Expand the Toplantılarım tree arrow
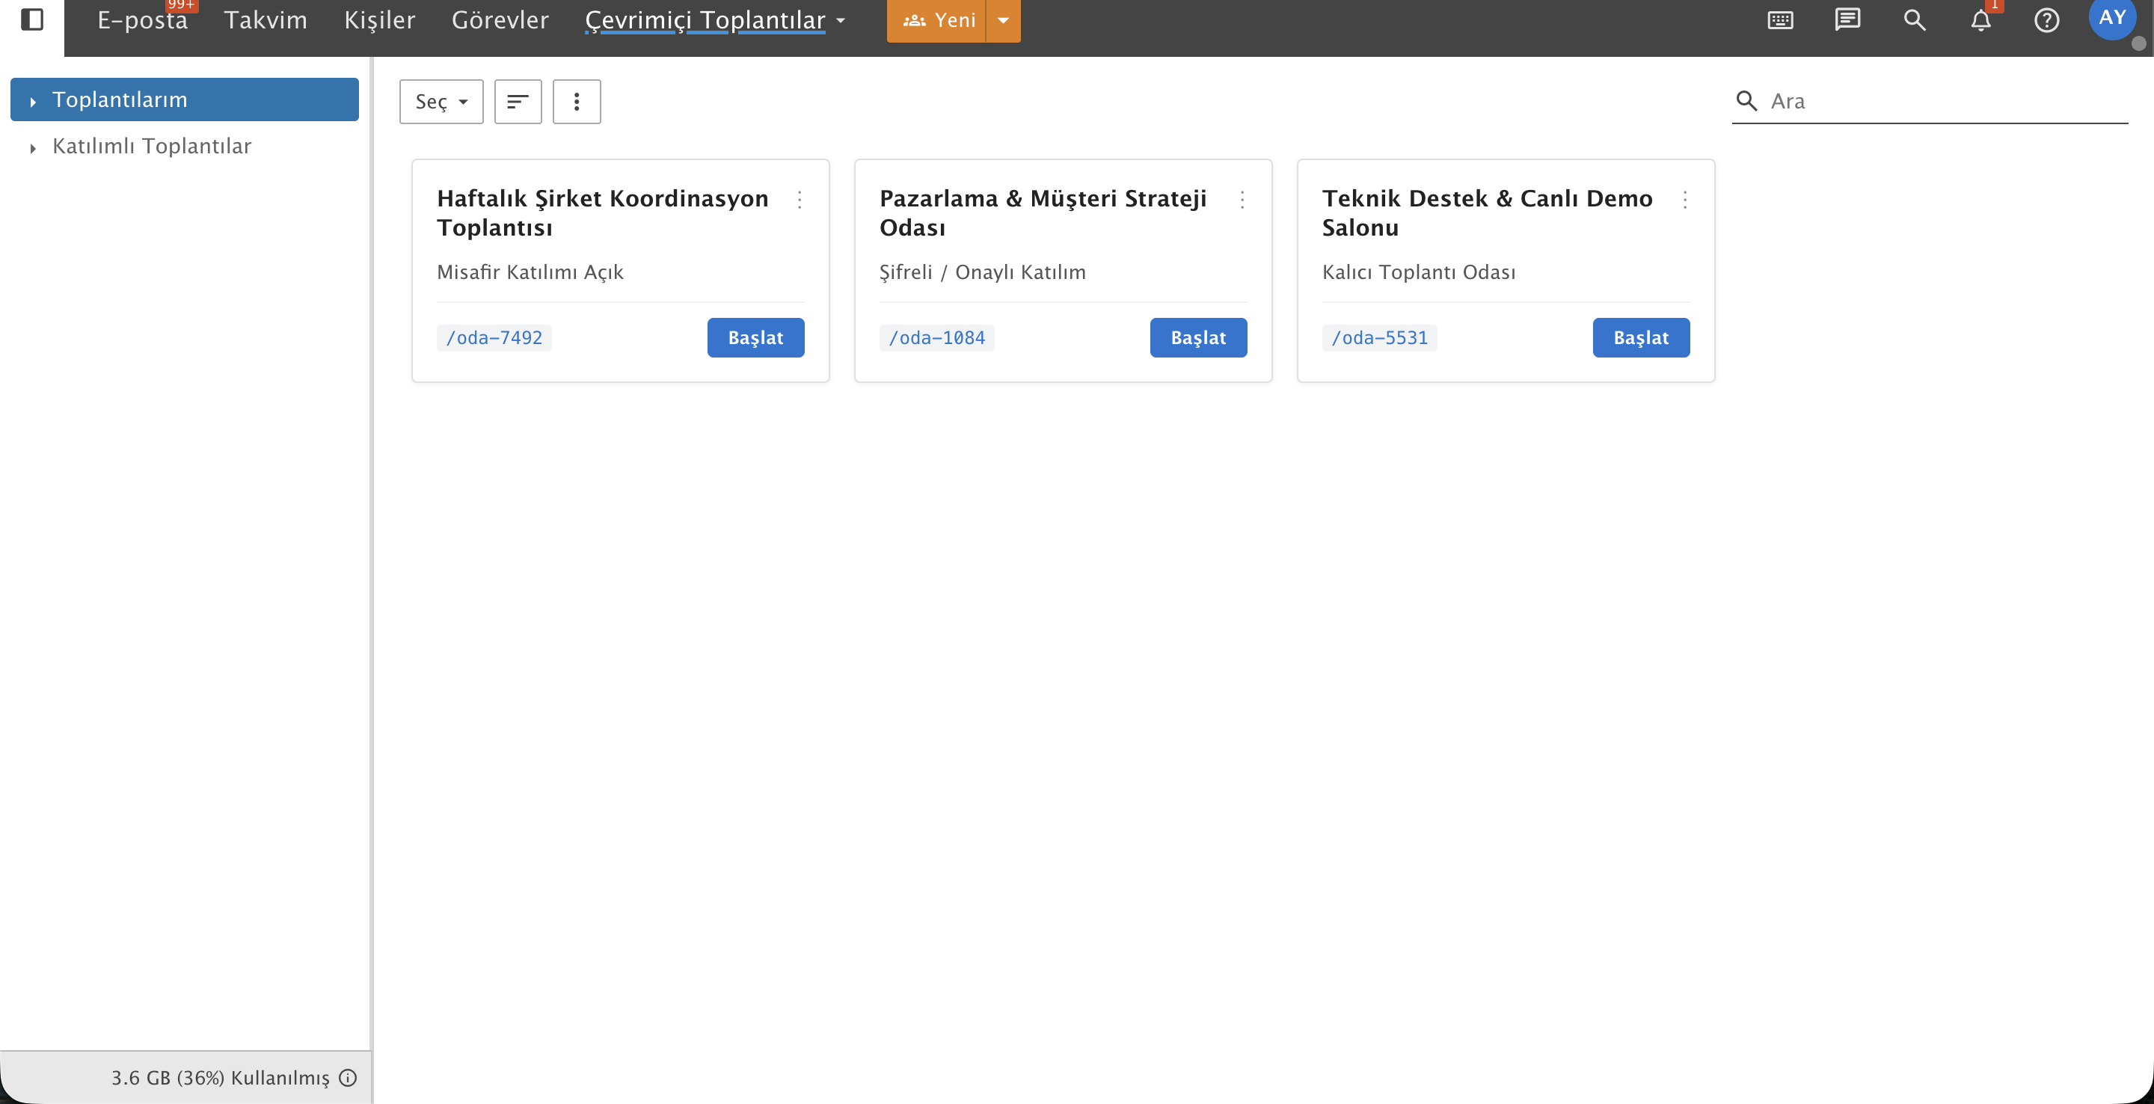The image size is (2154, 1104). [33, 101]
